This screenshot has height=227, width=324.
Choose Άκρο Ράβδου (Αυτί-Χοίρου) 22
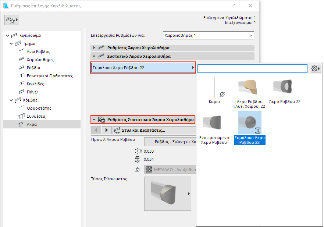coord(250,93)
